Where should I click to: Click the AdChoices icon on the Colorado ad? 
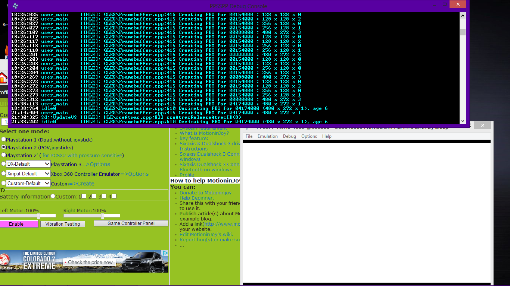165,253
